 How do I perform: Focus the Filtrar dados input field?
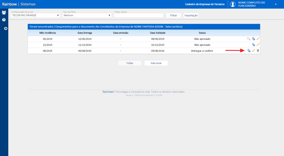pos(139,15)
